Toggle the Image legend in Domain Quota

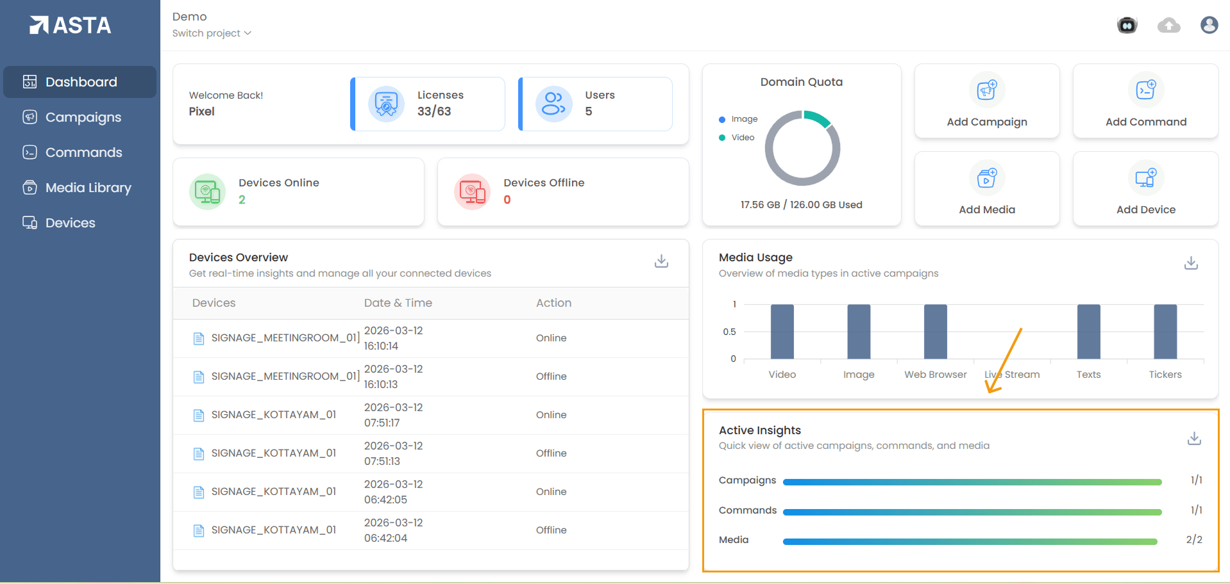click(x=738, y=119)
